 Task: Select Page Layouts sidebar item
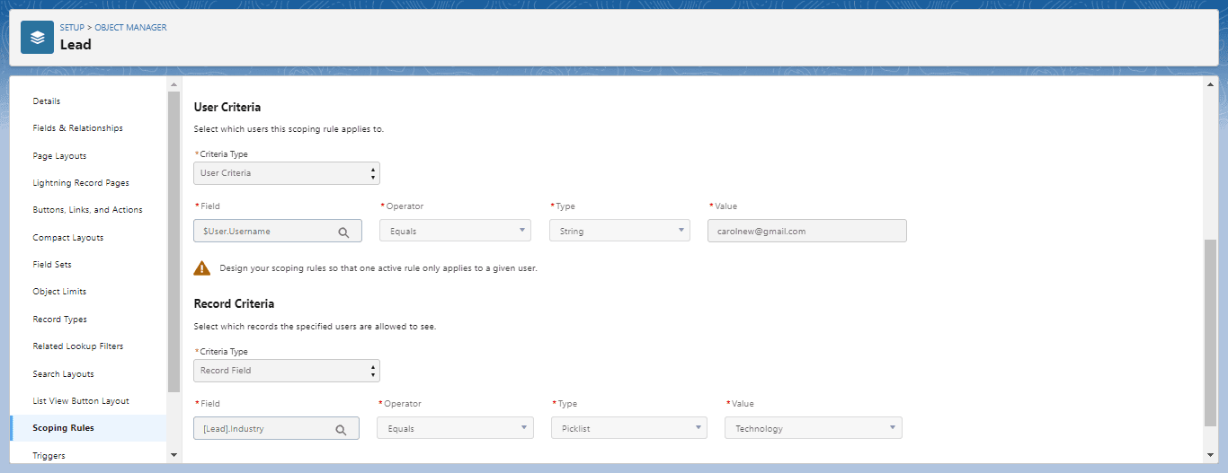click(59, 156)
